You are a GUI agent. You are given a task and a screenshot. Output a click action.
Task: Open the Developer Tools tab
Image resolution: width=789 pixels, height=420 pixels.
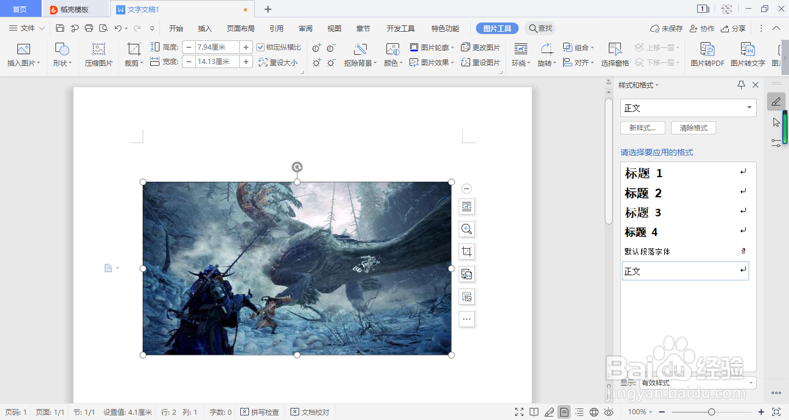(401, 28)
